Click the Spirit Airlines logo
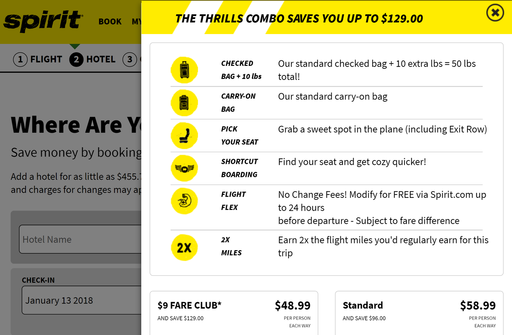 (x=42, y=21)
